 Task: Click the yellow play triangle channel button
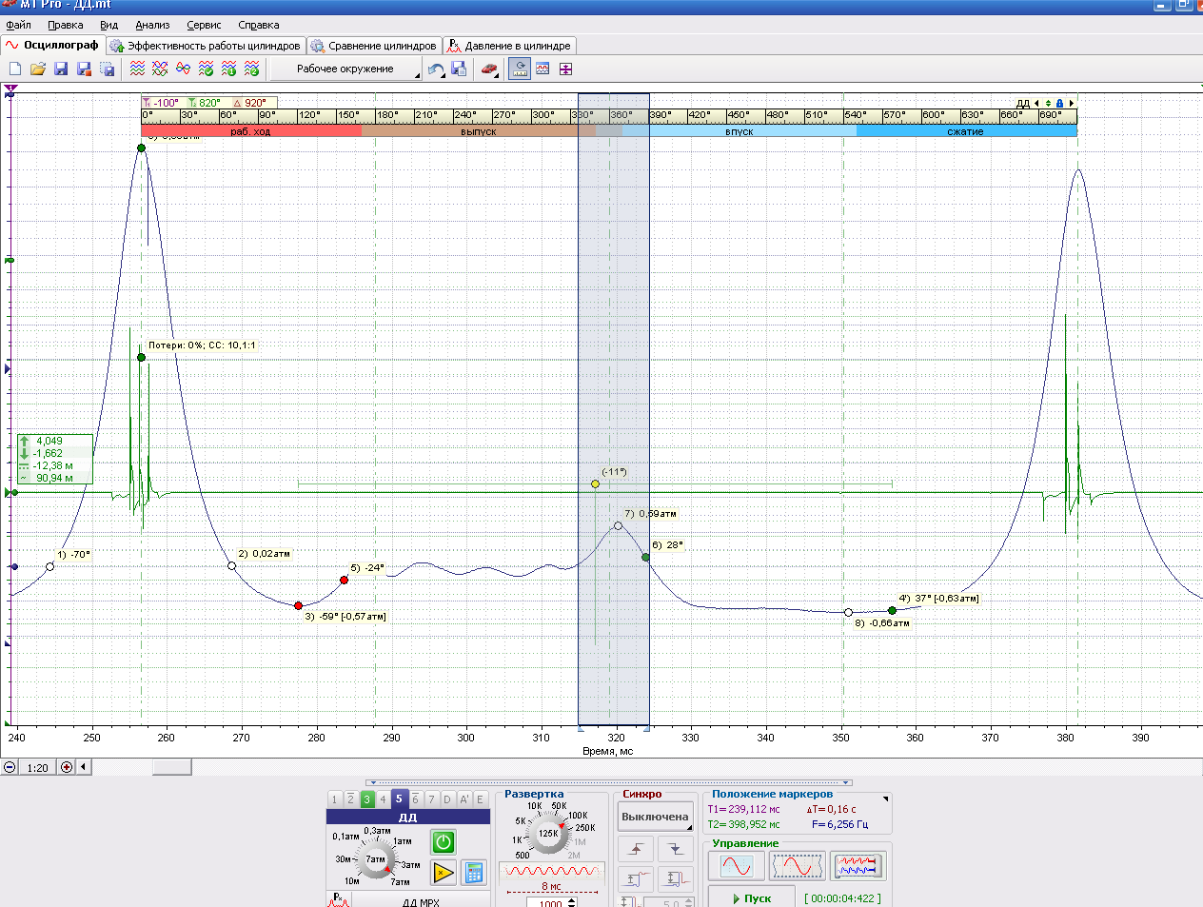(444, 872)
